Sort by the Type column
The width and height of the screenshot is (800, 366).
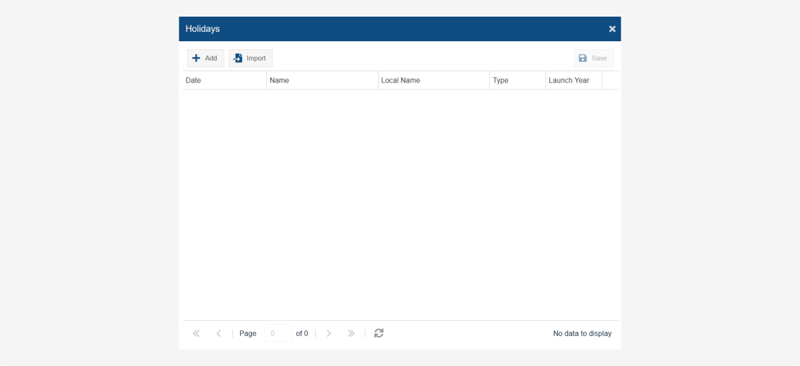coord(517,81)
